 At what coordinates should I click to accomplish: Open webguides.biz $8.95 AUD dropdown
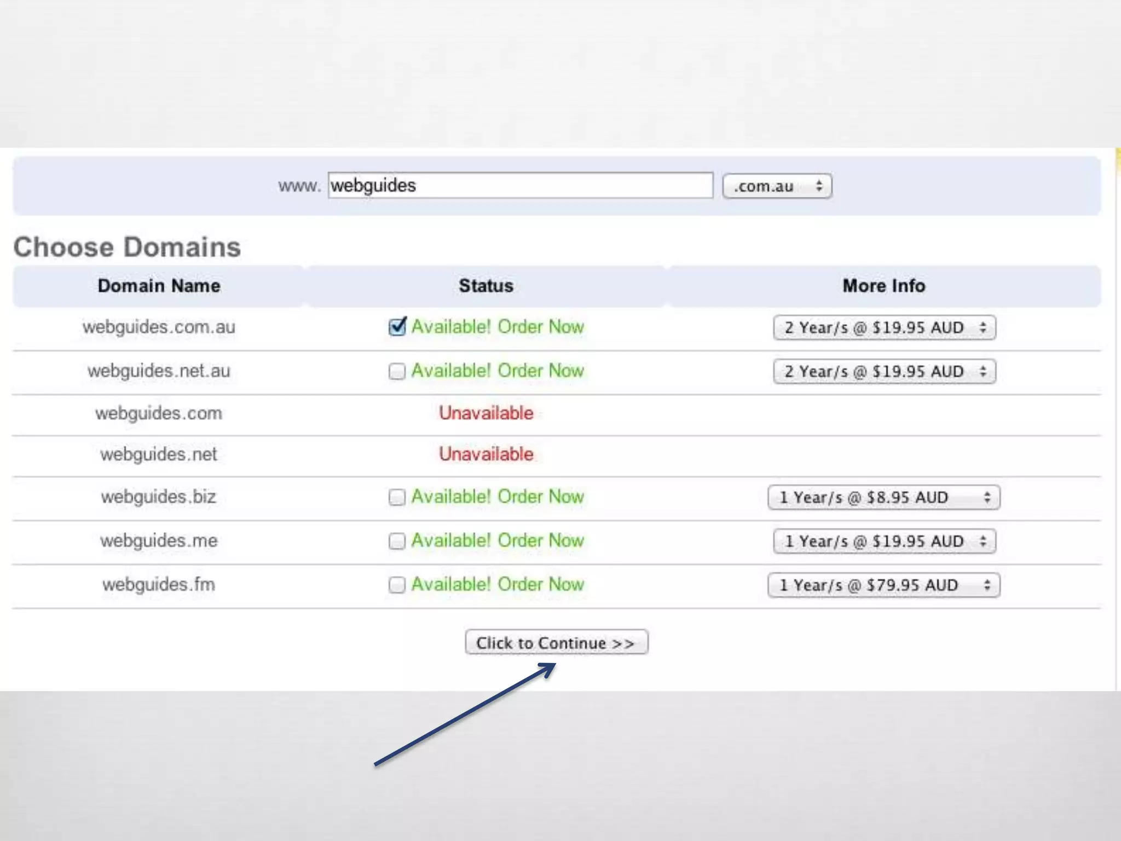coord(884,497)
